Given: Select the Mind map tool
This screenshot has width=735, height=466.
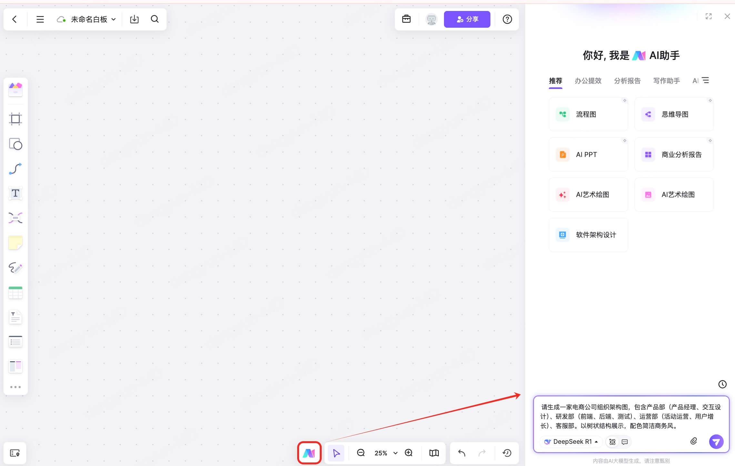Looking at the screenshot, I should pyautogui.click(x=15, y=218).
